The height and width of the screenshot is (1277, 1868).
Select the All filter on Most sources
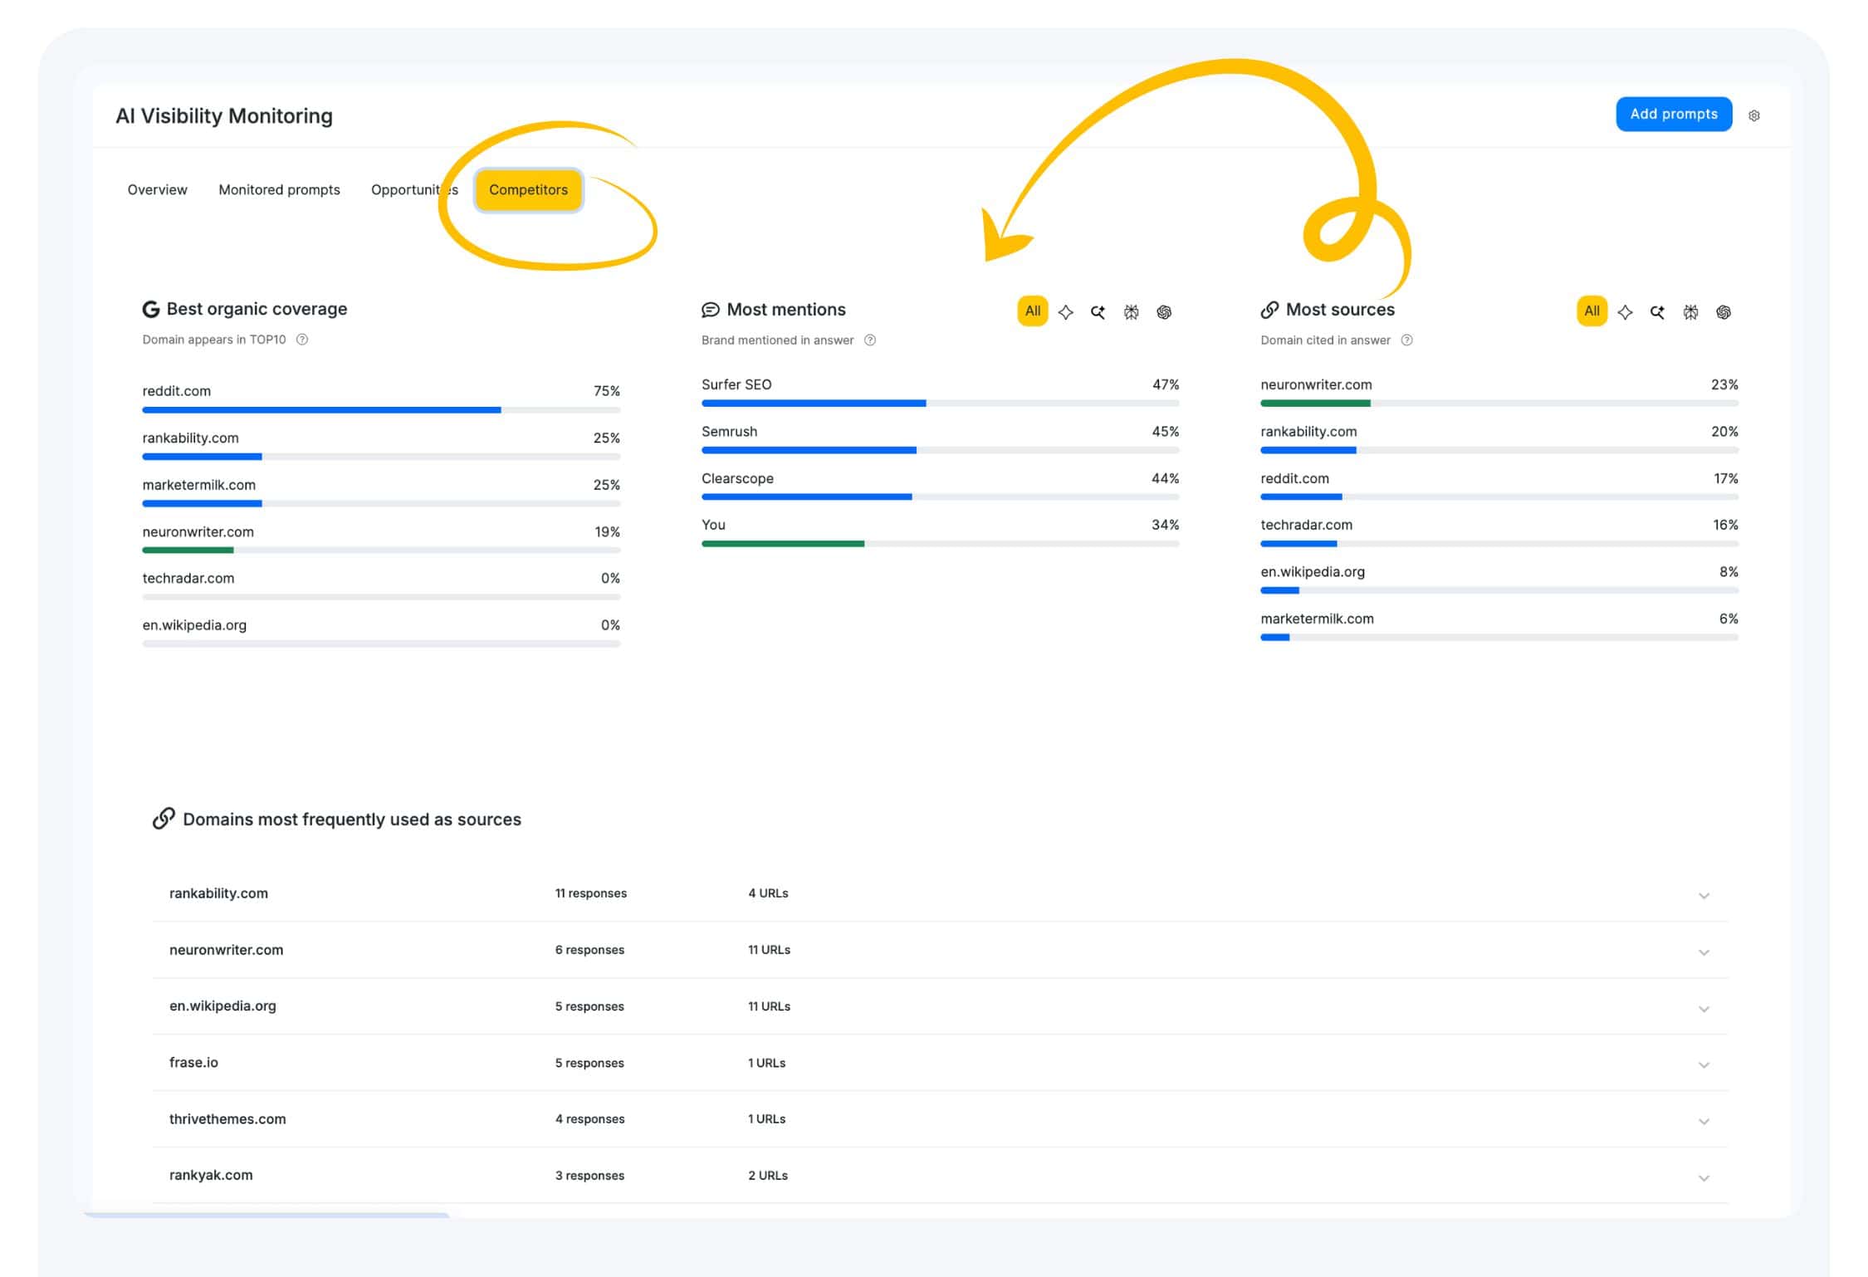[x=1592, y=311]
